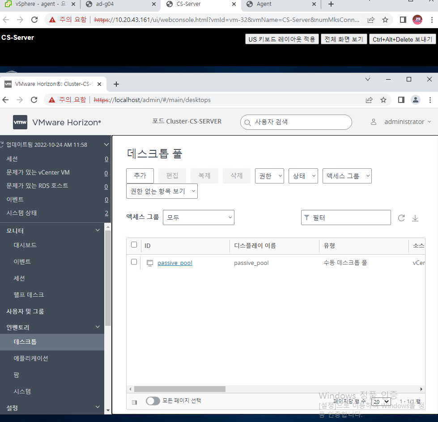Click the localhost address bar URL

point(152,100)
